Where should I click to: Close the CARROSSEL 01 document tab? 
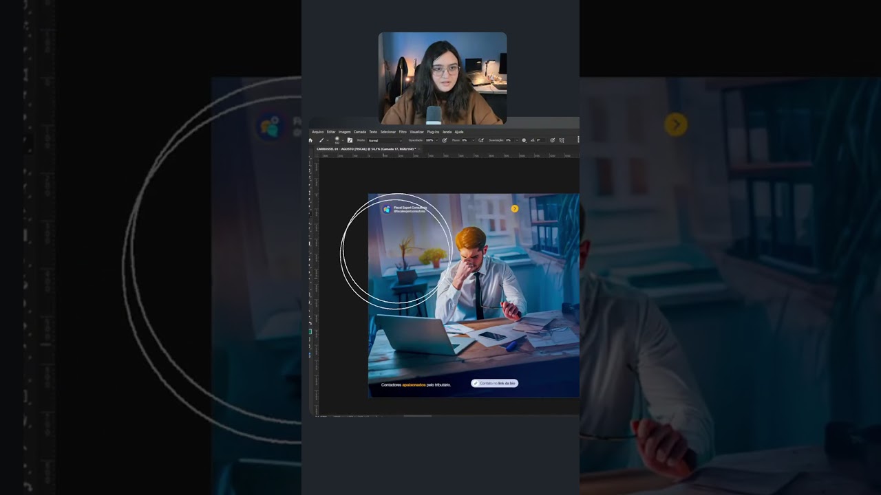point(419,148)
